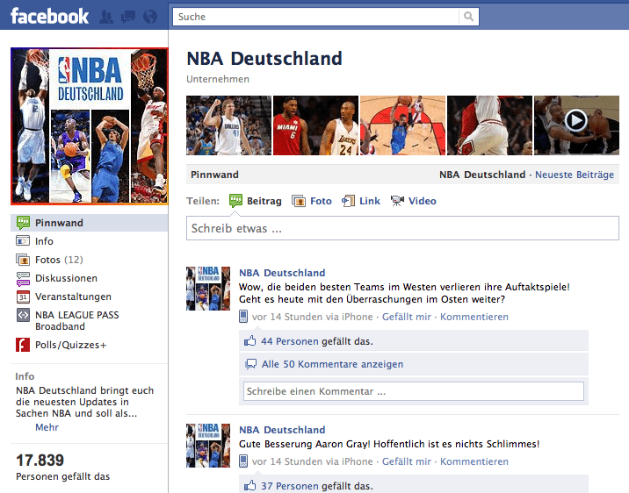The width and height of the screenshot is (629, 493).
Task: Open the notifications globe icon
Action: click(x=150, y=17)
